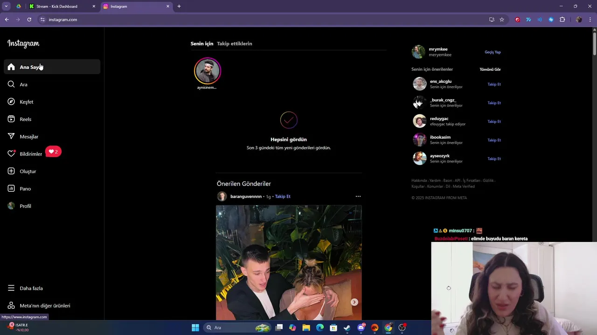Open Shazam extension icon
Screen dimensions: 597x335
point(551,20)
